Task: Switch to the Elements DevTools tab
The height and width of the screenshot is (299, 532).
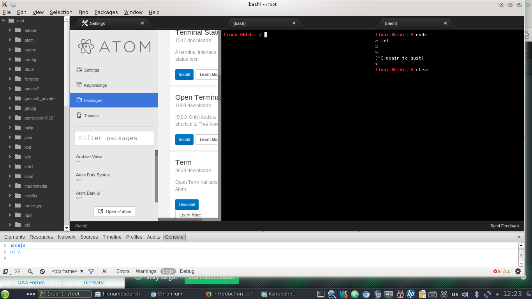Action: coord(14,237)
